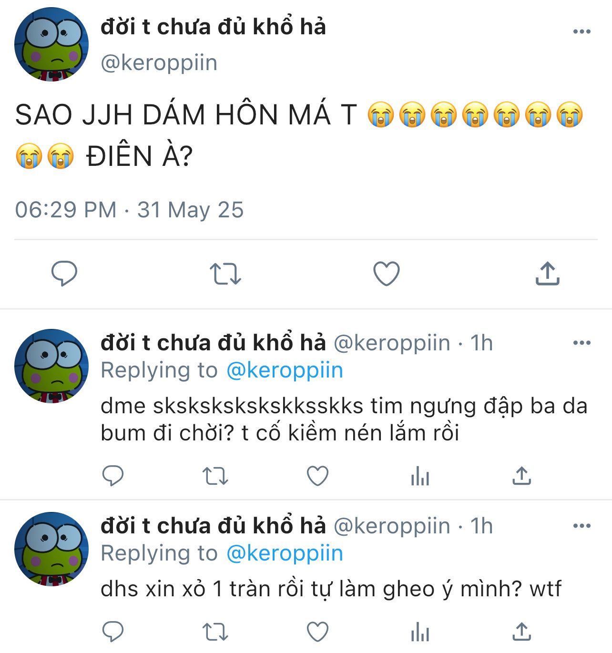Open @keroppiin link in first reply
Viewport: 612px width, 653px height.
coord(285,370)
